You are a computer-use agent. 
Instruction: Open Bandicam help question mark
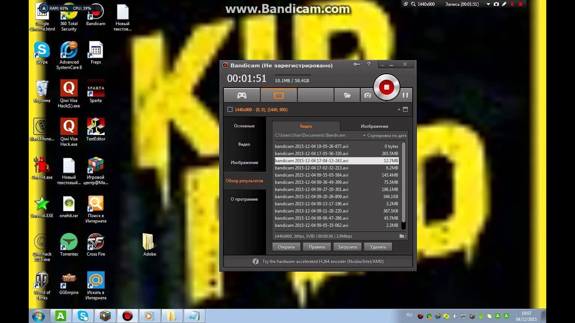[369, 65]
